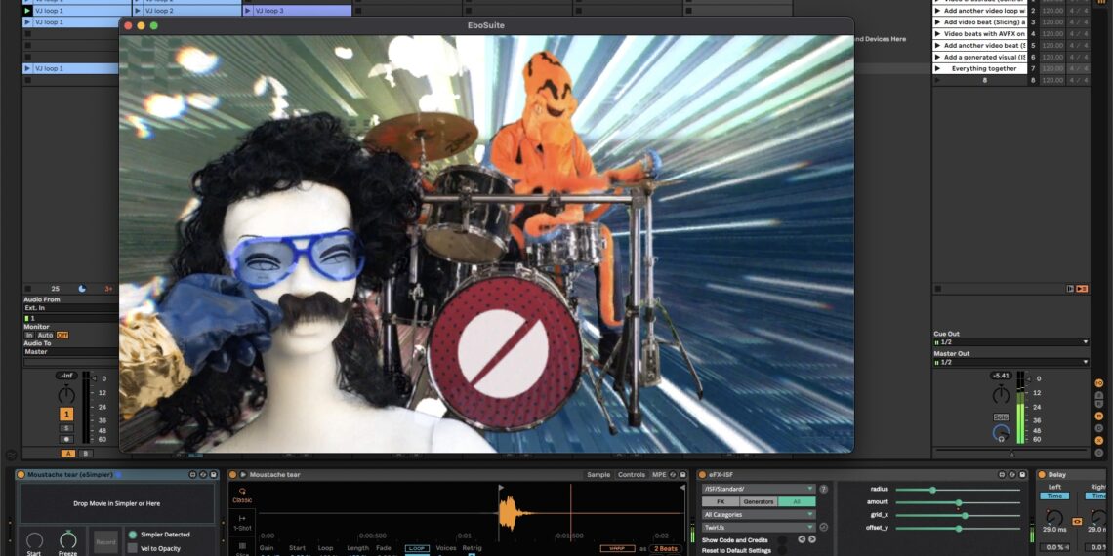Click the Delay channel link icon
The image size is (1113, 556).
[x=1077, y=522]
